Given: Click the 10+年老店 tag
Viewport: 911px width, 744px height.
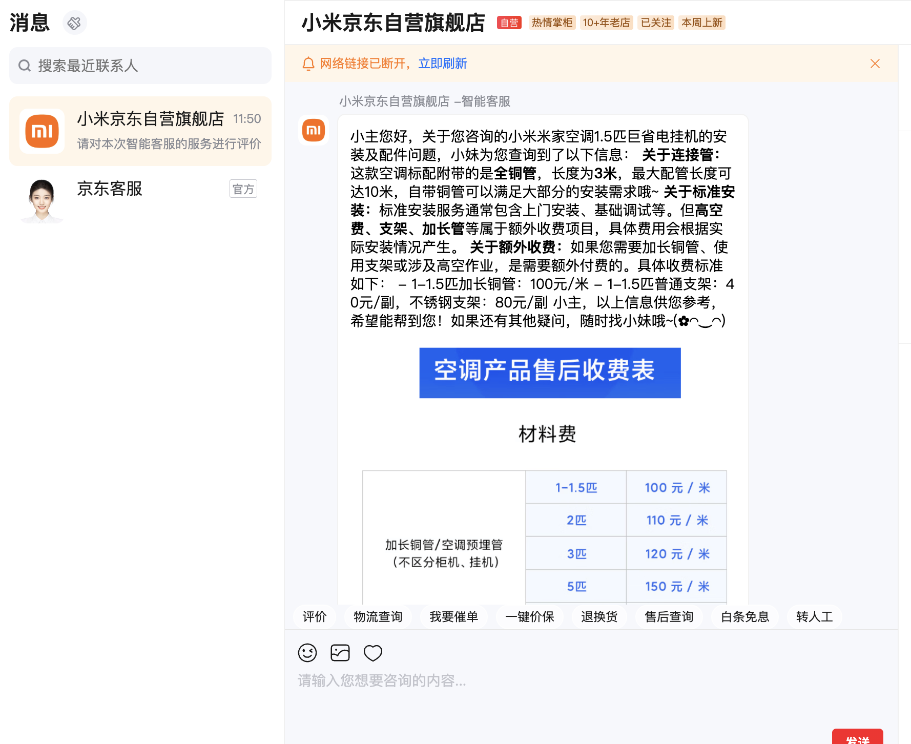Looking at the screenshot, I should pos(607,23).
